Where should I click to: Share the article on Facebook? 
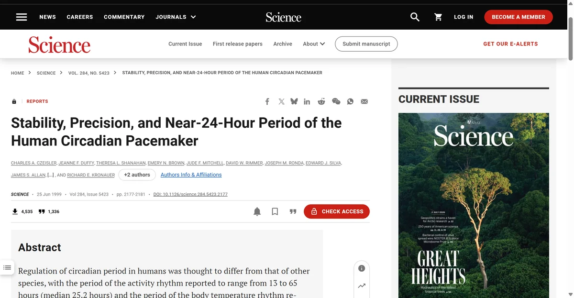pyautogui.click(x=267, y=101)
